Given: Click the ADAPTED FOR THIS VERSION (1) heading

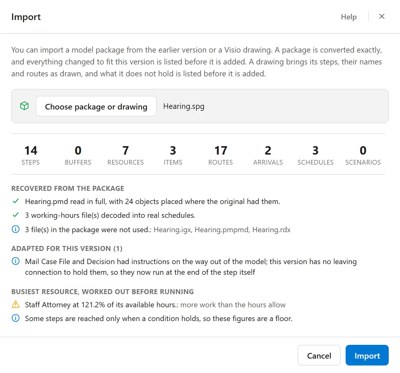Looking at the screenshot, I should click(67, 248).
